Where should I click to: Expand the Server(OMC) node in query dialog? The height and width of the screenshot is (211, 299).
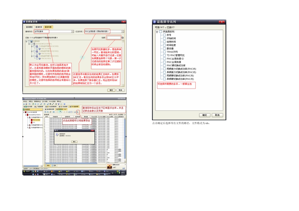[x=29, y=44]
